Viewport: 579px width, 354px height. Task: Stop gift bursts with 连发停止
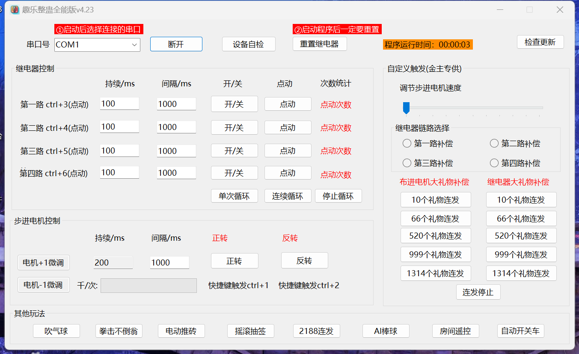click(x=478, y=292)
